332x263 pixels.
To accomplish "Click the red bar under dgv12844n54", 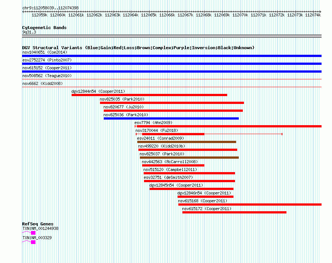I will click(149, 95).
